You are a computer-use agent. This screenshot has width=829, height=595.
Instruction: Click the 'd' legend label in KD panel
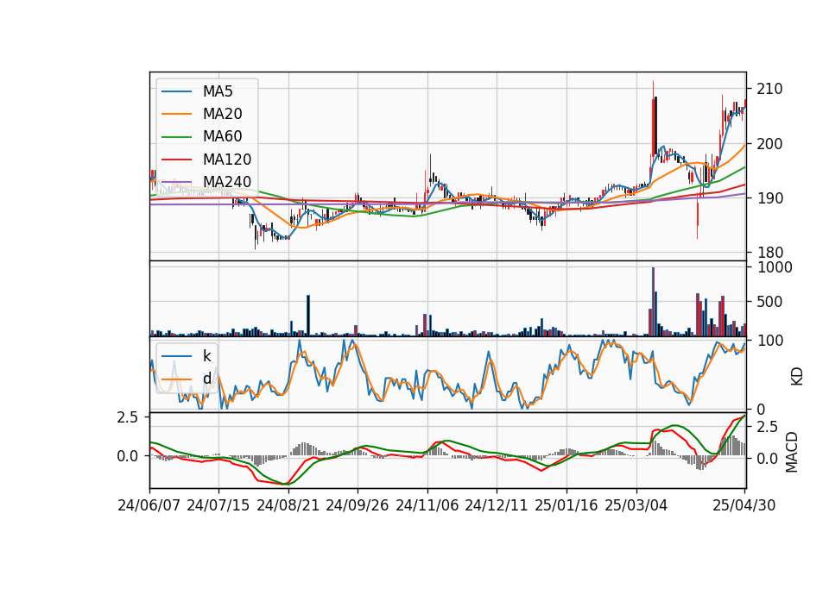pyautogui.click(x=206, y=379)
